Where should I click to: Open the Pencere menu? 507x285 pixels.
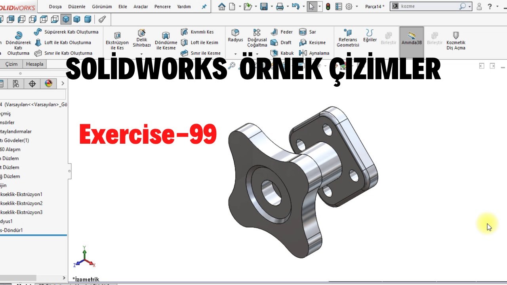tap(162, 7)
